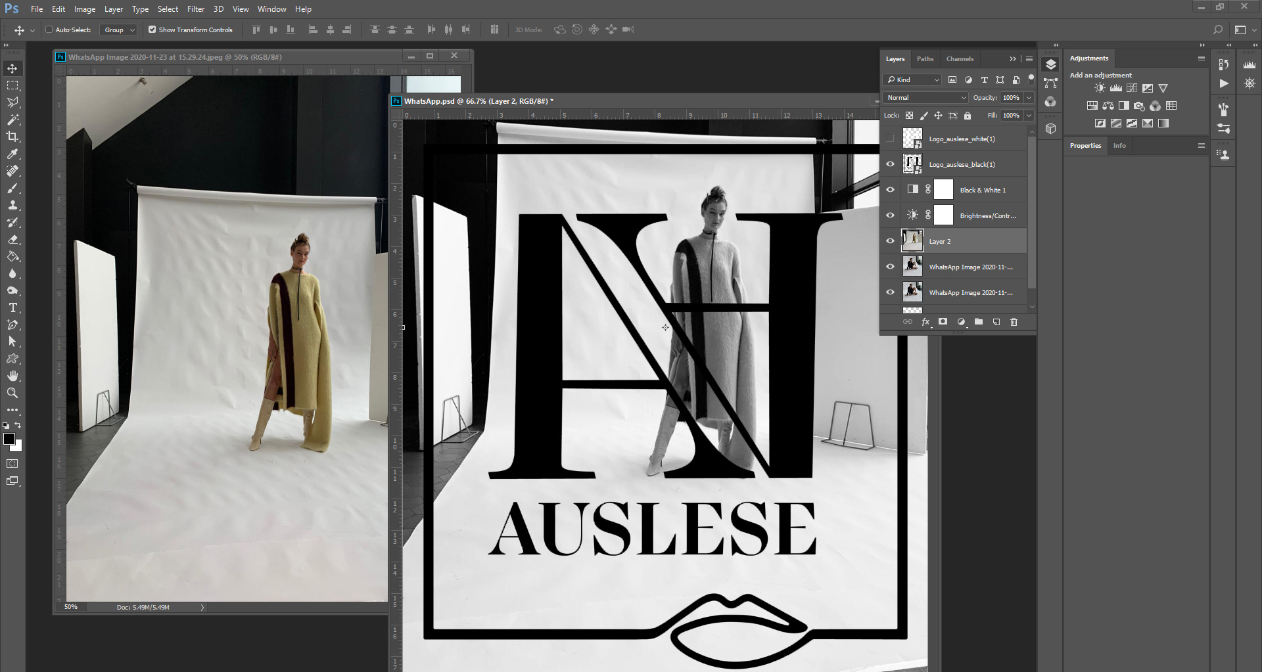The height and width of the screenshot is (672, 1262).
Task: Uncheck Show Transform Controls
Action: coord(152,30)
